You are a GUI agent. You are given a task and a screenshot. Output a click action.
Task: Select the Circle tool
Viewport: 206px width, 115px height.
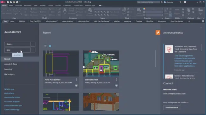click(16, 11)
